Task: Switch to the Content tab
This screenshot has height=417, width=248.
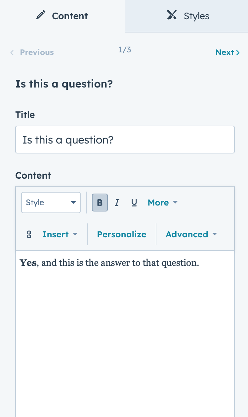Action: [62, 16]
